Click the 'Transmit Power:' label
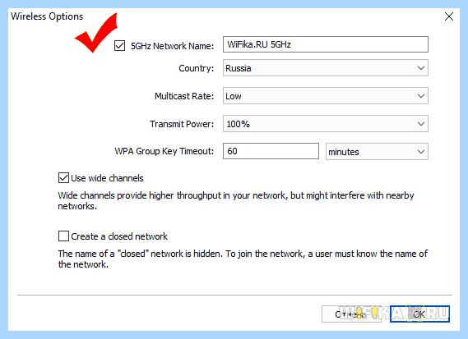Screen dimensions: 468x339 pyautogui.click(x=182, y=124)
